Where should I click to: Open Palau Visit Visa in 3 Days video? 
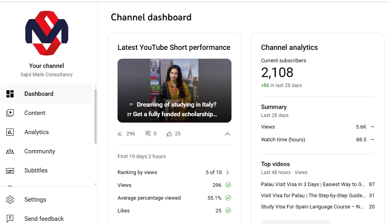(313, 184)
